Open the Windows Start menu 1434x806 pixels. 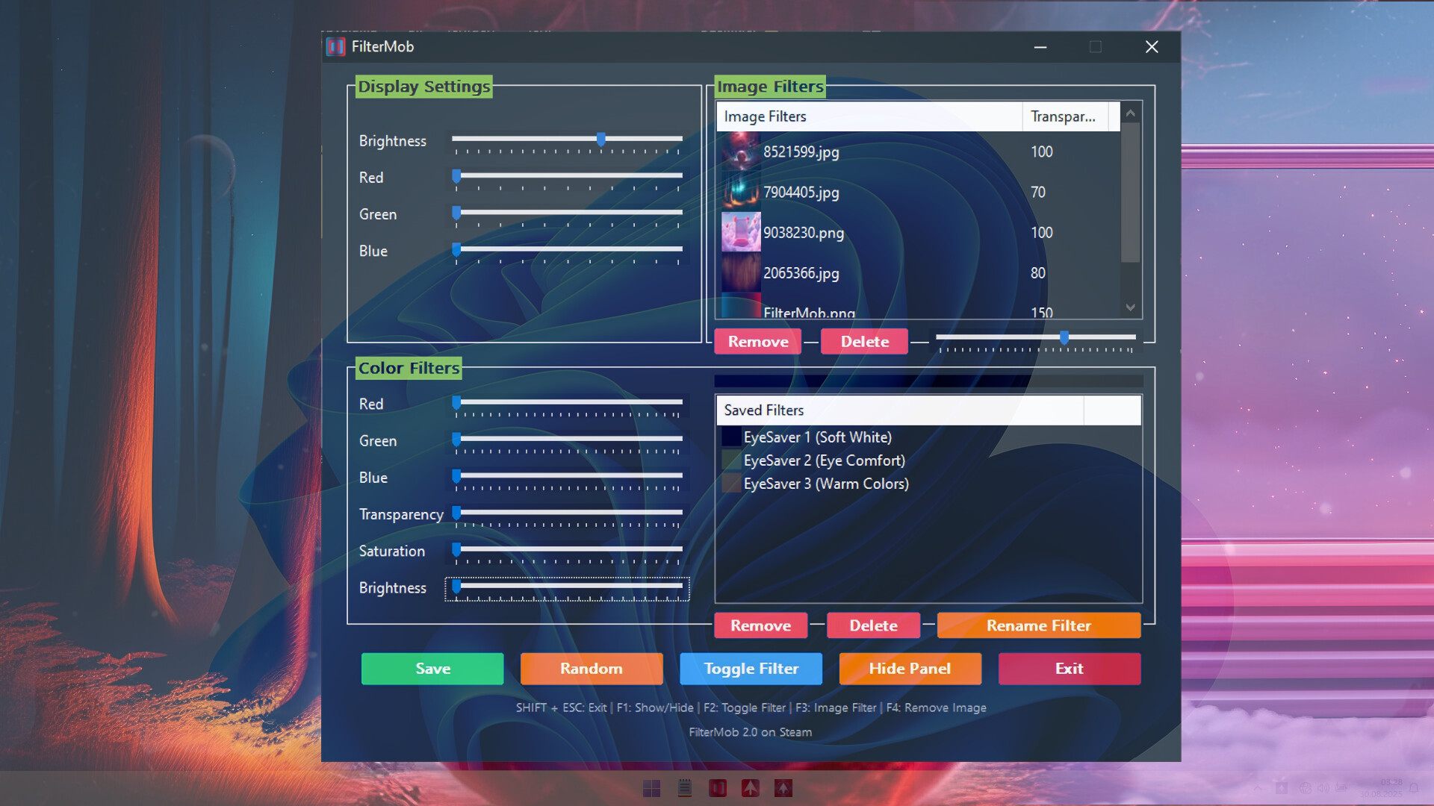(x=652, y=787)
